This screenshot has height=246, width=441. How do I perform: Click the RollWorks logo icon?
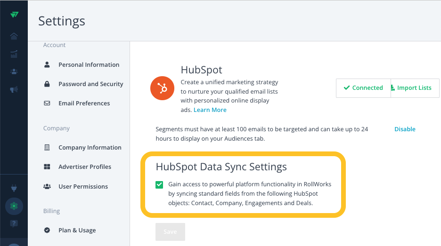14,15
